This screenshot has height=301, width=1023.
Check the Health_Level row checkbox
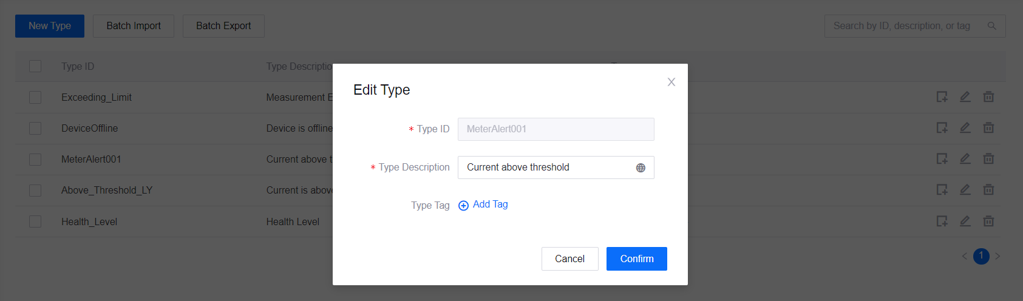[35, 222]
